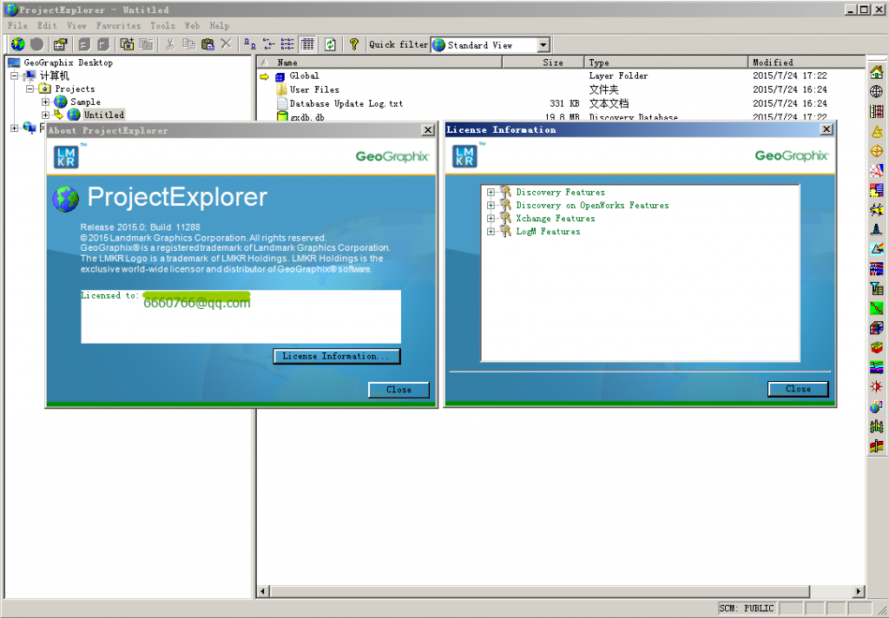
Task: Click the colored strata cross-section sidebar icon
Action: pos(877,367)
